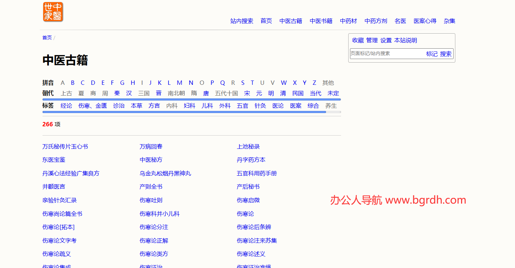The height and width of the screenshot is (268, 515).
Task: Open 中药方剂 navigation link
Action: (376, 21)
